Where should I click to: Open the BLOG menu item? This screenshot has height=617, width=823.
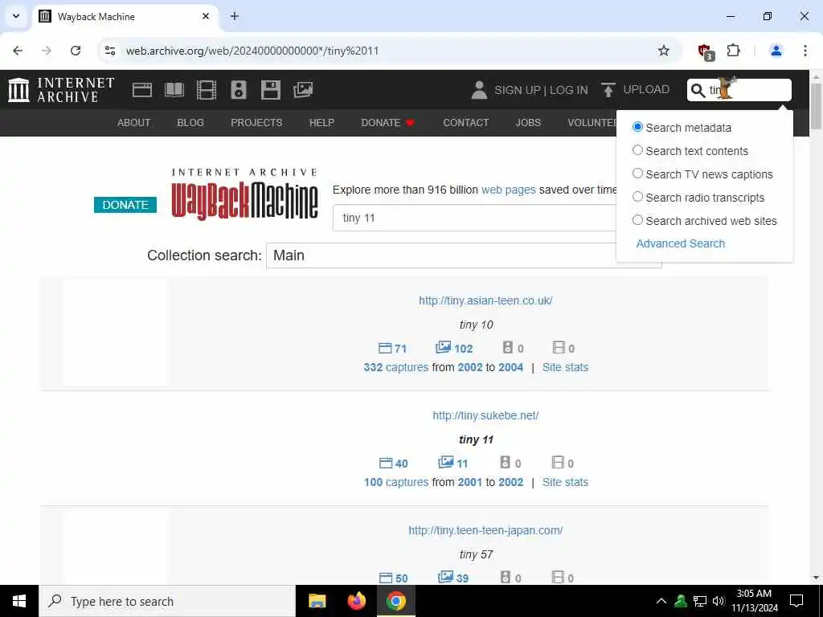[190, 123]
